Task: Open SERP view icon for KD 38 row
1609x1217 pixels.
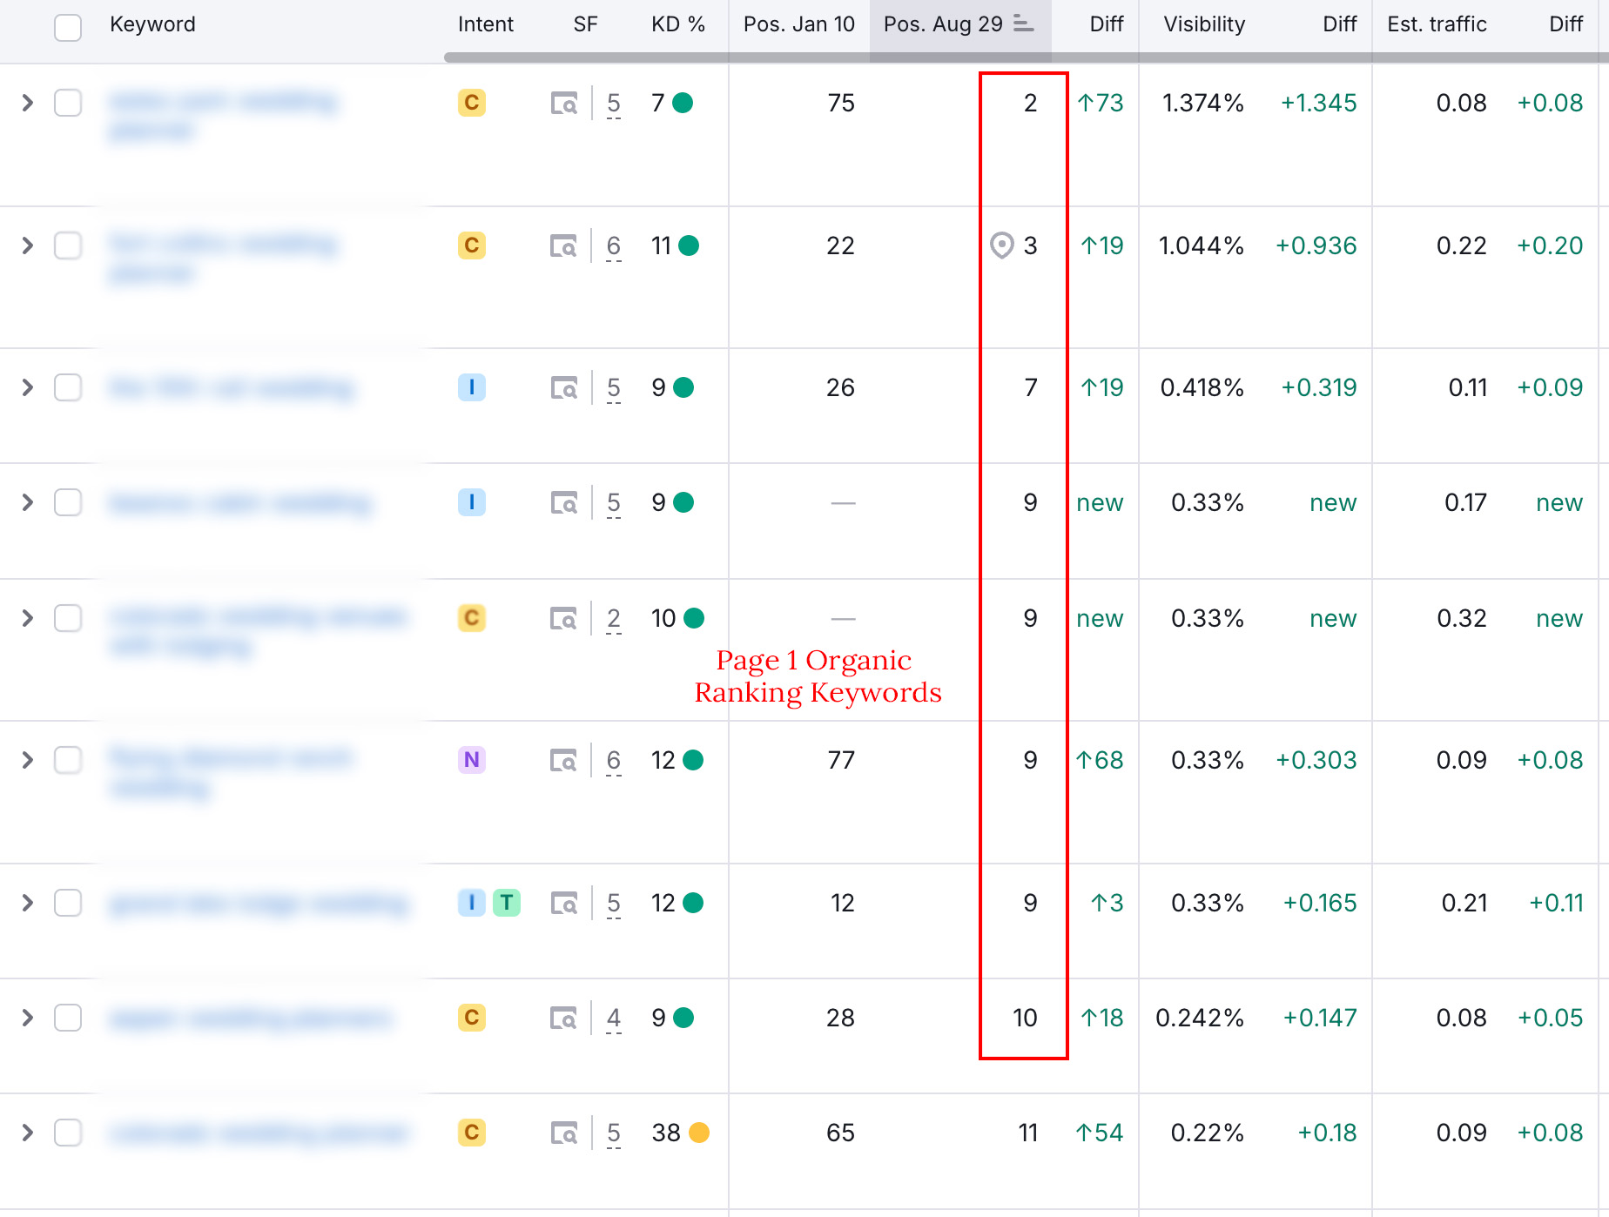Action: coord(564,1133)
